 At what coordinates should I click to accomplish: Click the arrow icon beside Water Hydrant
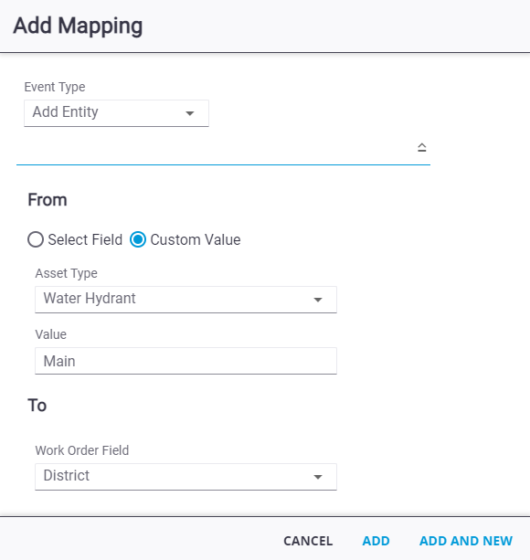pyautogui.click(x=318, y=300)
